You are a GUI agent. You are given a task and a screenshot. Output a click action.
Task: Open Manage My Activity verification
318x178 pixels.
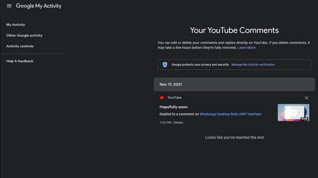253,65
